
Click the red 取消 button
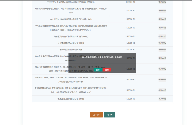click(107, 70)
